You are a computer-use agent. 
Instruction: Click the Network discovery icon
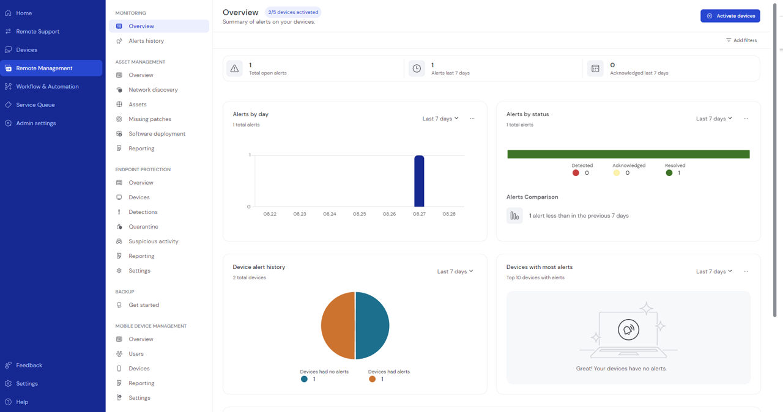click(x=119, y=90)
